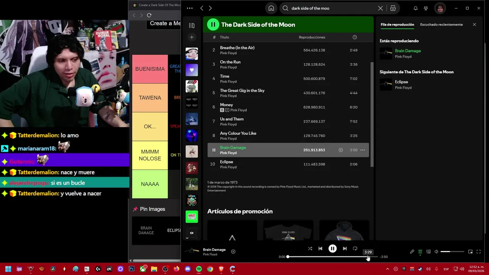
Task: Open the miniplayer icon
Action: coord(470,252)
